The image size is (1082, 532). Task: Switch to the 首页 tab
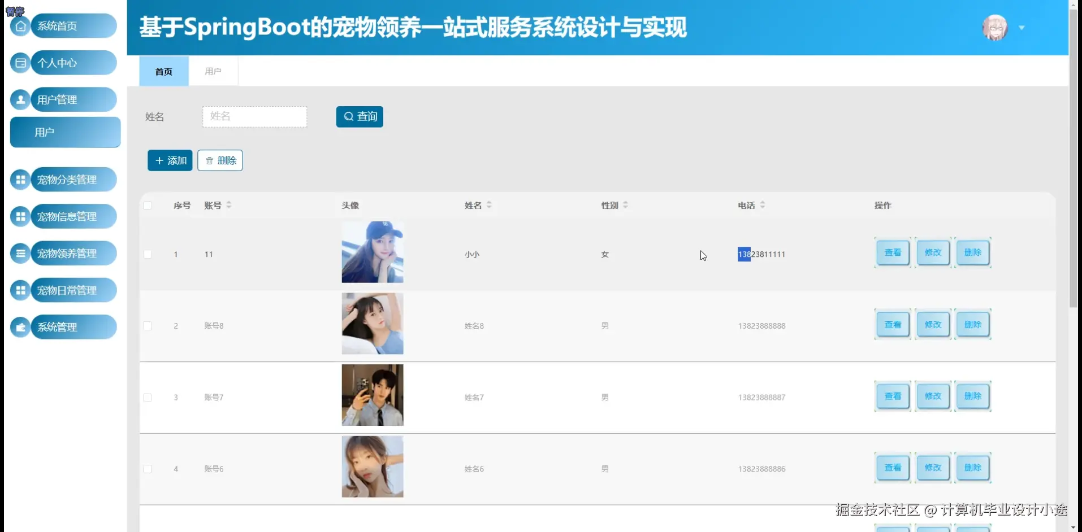[164, 71]
